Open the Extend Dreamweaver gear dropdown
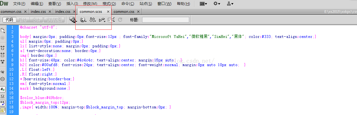This screenshot has width=357, height=115. click(x=217, y=4)
